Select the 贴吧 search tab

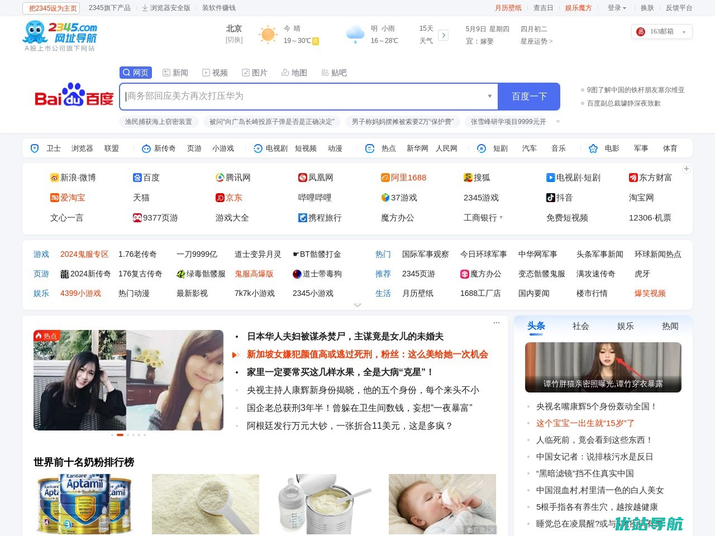pyautogui.click(x=334, y=73)
